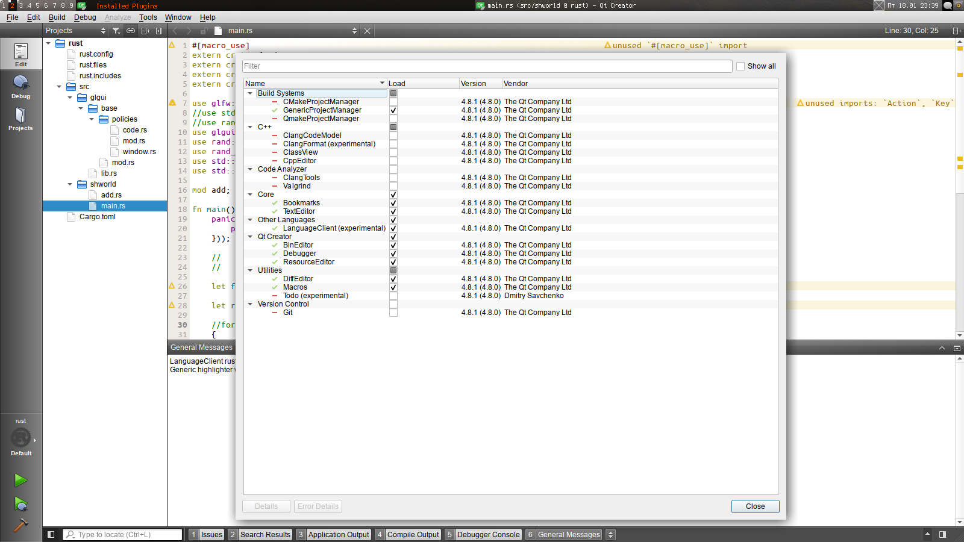Sort plugins by Version column header
Image resolution: width=964 pixels, height=542 pixels.
[x=481, y=84]
